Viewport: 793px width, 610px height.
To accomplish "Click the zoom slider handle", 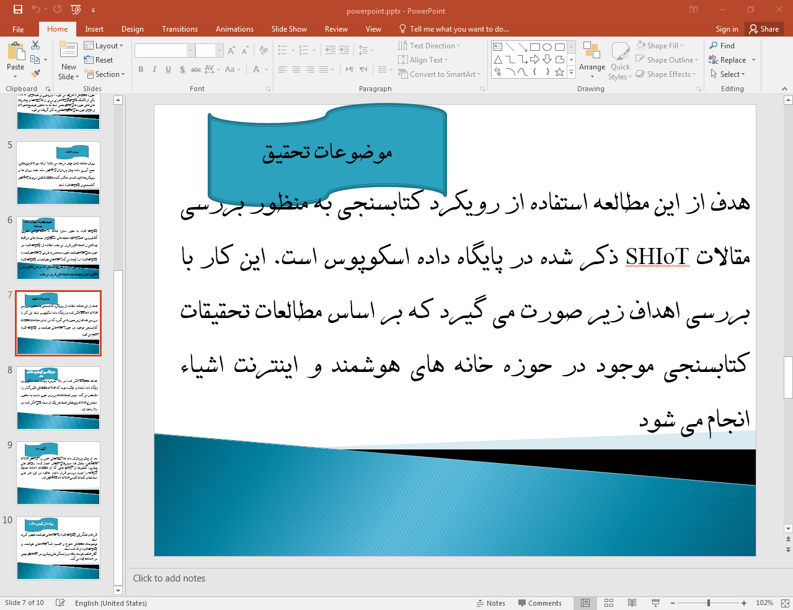I will pos(708,603).
